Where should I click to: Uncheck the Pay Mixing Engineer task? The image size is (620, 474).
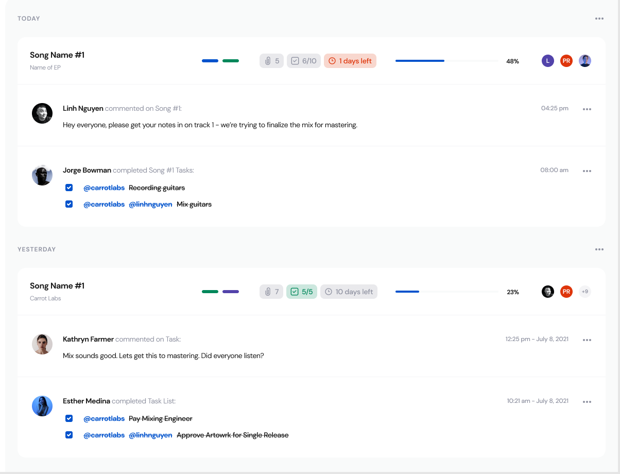click(x=69, y=418)
